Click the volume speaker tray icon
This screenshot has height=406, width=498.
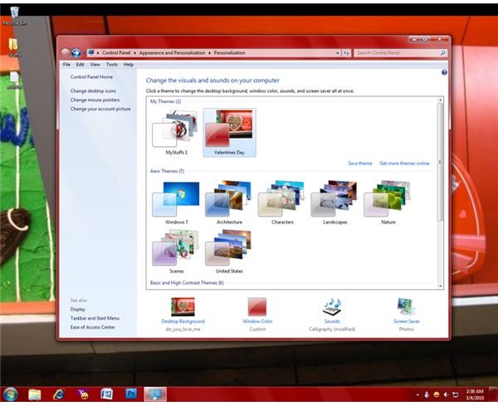[446, 394]
